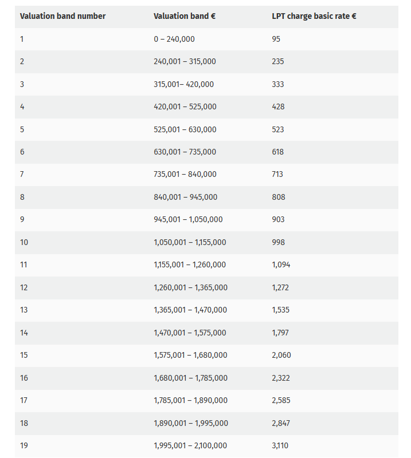Click the LPT charge value 903

pos(278,219)
